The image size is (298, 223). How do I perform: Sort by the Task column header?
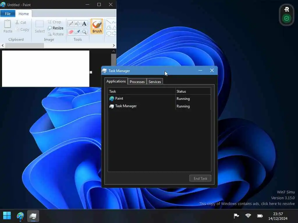coord(142,91)
